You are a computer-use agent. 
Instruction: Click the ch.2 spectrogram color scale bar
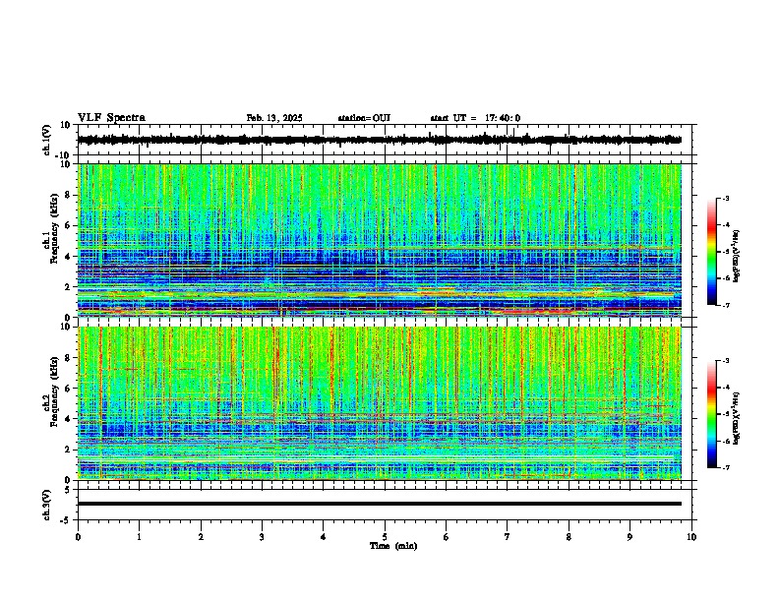point(712,414)
